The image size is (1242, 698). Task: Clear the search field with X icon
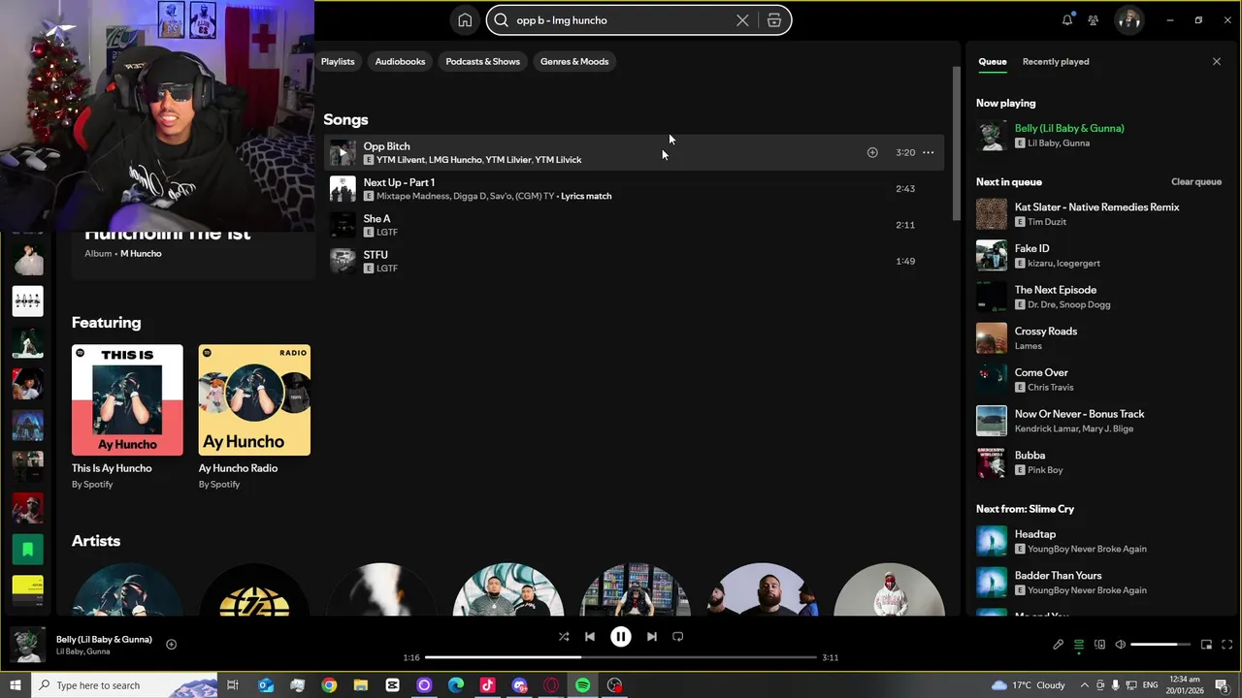tap(742, 20)
